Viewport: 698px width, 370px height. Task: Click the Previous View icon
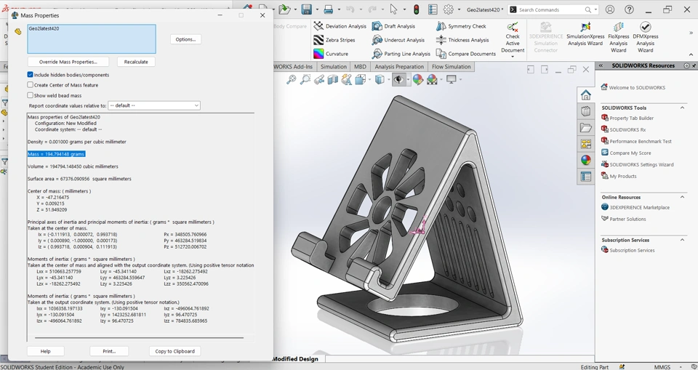tap(318, 80)
